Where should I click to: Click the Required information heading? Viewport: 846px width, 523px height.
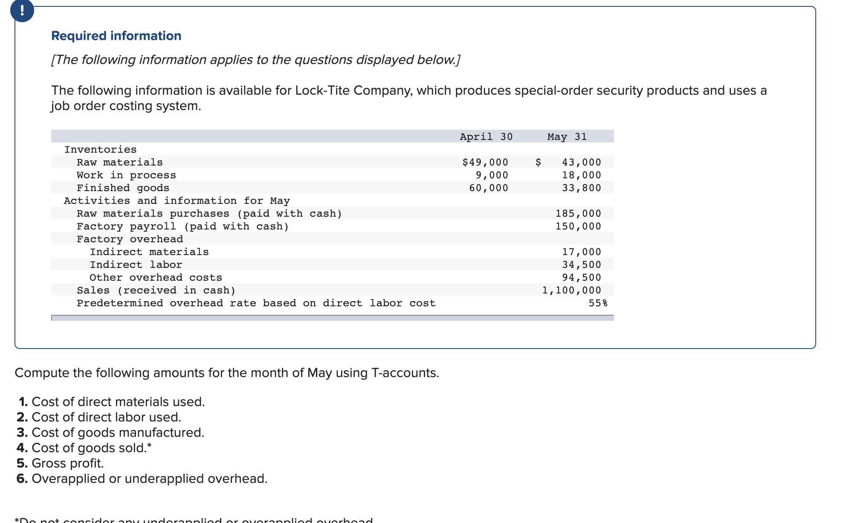[116, 36]
